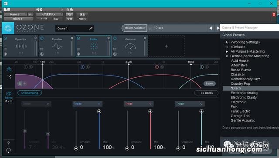Viewport: 279px width, 158px height.
Task: Remove the Equalizer module
Action: 72,38
